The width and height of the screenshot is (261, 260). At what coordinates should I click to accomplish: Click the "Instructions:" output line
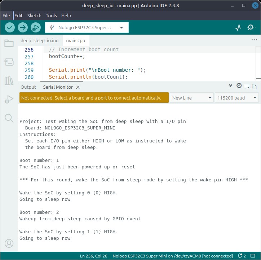(37, 135)
